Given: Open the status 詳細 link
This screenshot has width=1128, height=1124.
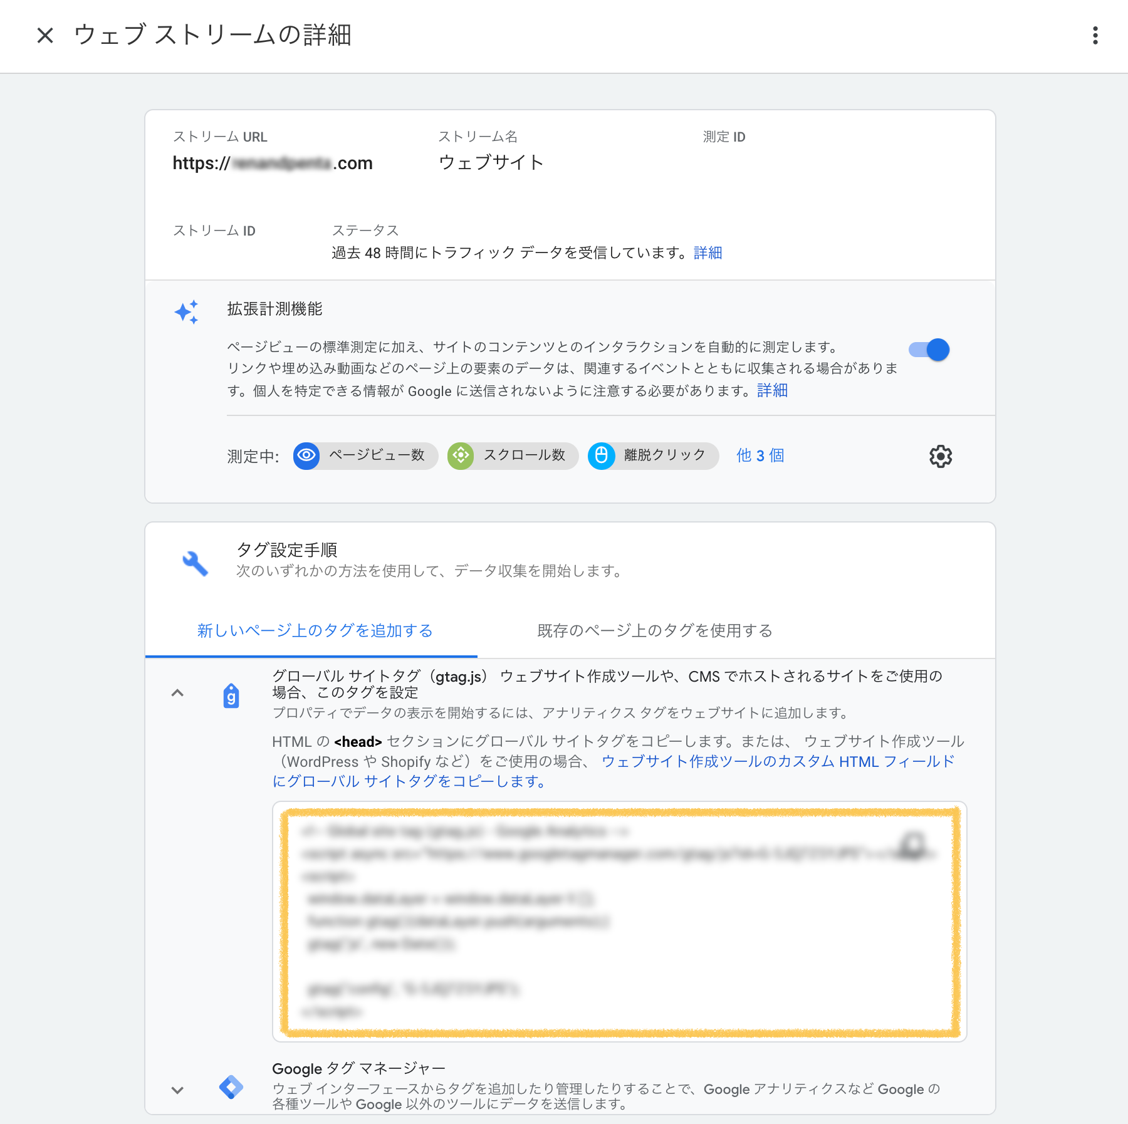Looking at the screenshot, I should pyautogui.click(x=708, y=253).
